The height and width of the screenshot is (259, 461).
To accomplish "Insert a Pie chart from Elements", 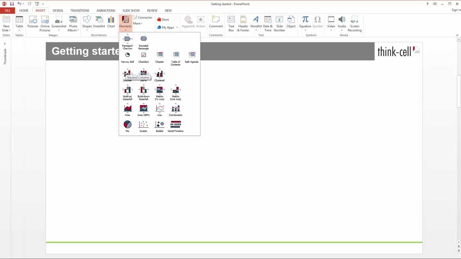I will (127, 126).
